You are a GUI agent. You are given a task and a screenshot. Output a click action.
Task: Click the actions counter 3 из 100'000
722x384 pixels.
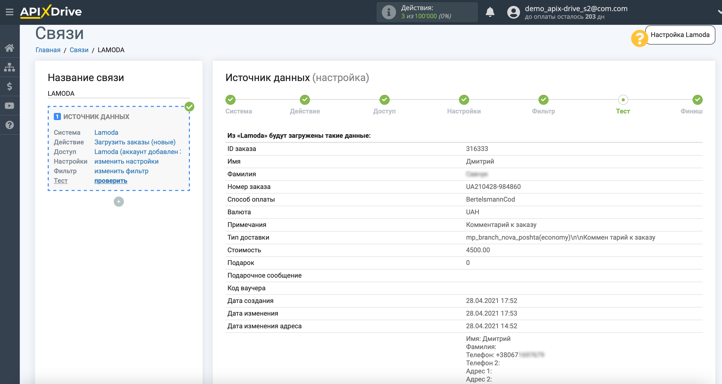tap(426, 16)
